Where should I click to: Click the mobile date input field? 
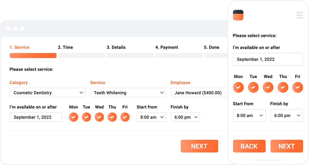click(268, 59)
